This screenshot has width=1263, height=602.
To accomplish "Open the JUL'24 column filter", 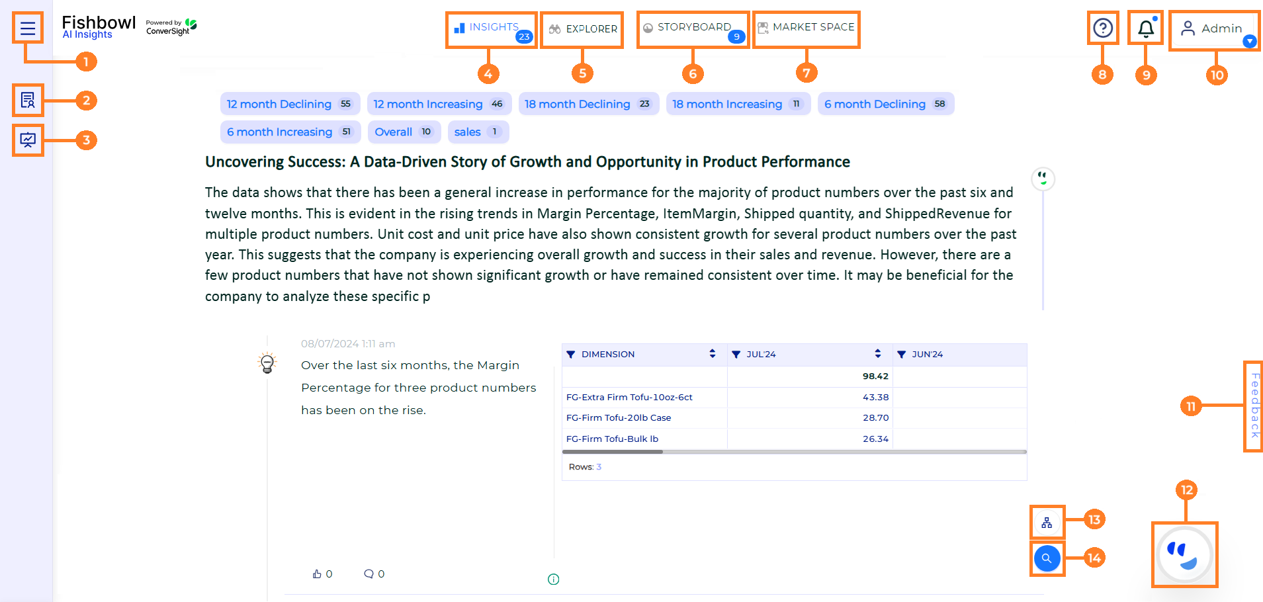I will click(736, 355).
